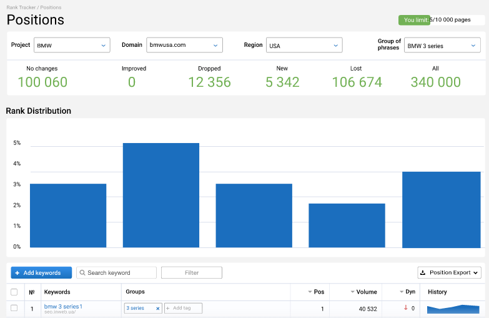The height and width of the screenshot is (318, 489).
Task: Click the No changes count 100 060
Action: (42, 82)
